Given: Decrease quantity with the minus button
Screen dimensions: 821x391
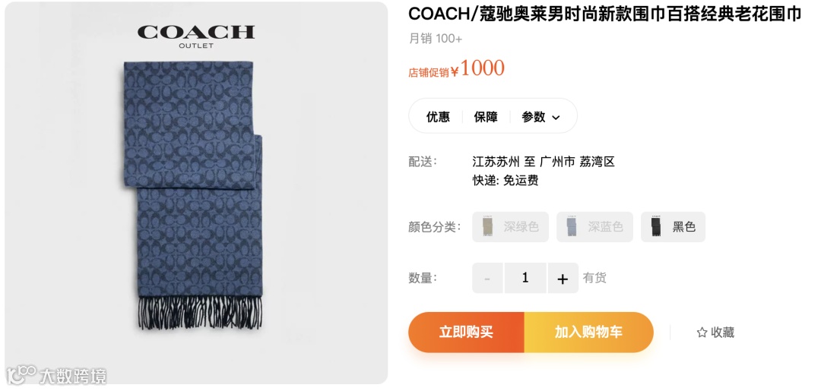Looking at the screenshot, I should [x=487, y=278].
